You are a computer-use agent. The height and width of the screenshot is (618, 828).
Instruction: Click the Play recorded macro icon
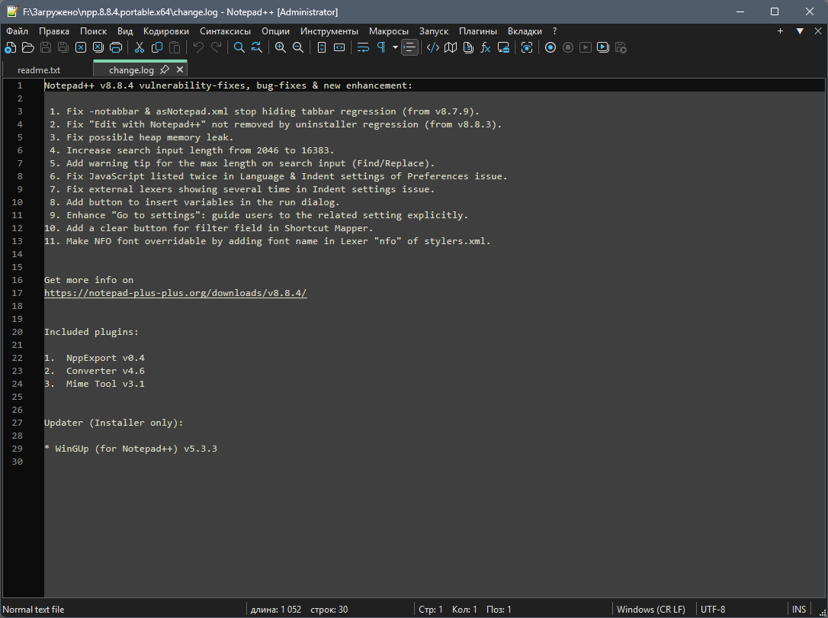585,47
